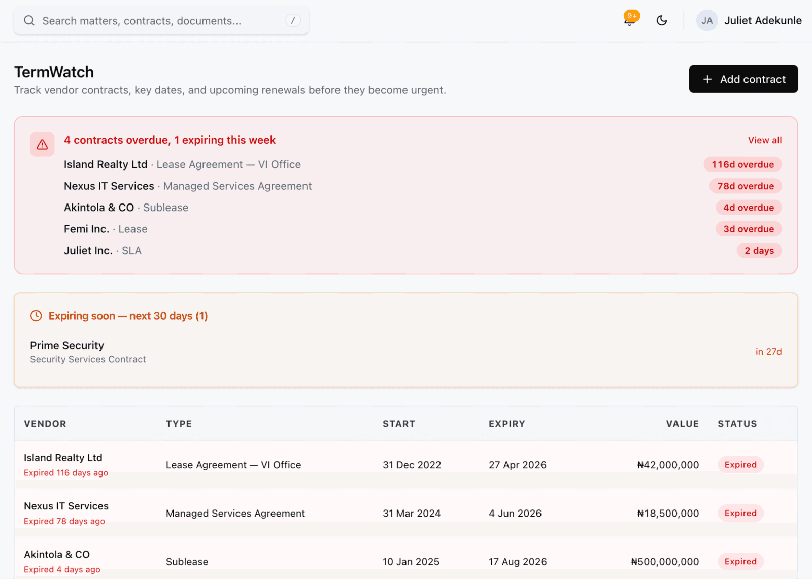
Task: Click the 4d overdue badge
Action: [749, 208]
